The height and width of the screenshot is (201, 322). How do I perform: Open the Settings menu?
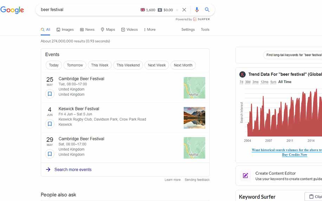pyautogui.click(x=188, y=30)
